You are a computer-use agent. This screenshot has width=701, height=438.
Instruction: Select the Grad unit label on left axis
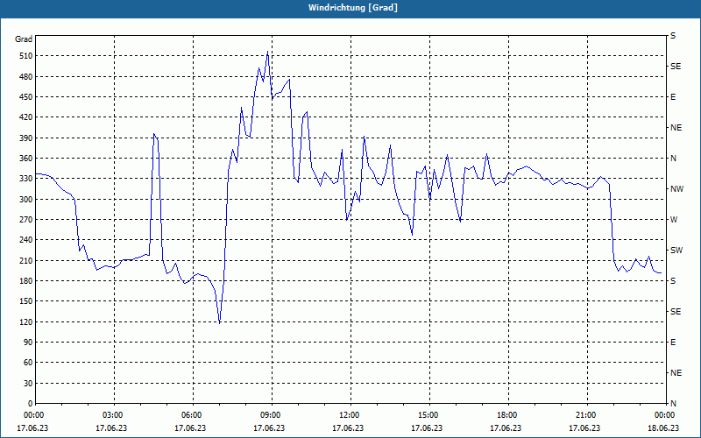pyautogui.click(x=24, y=39)
